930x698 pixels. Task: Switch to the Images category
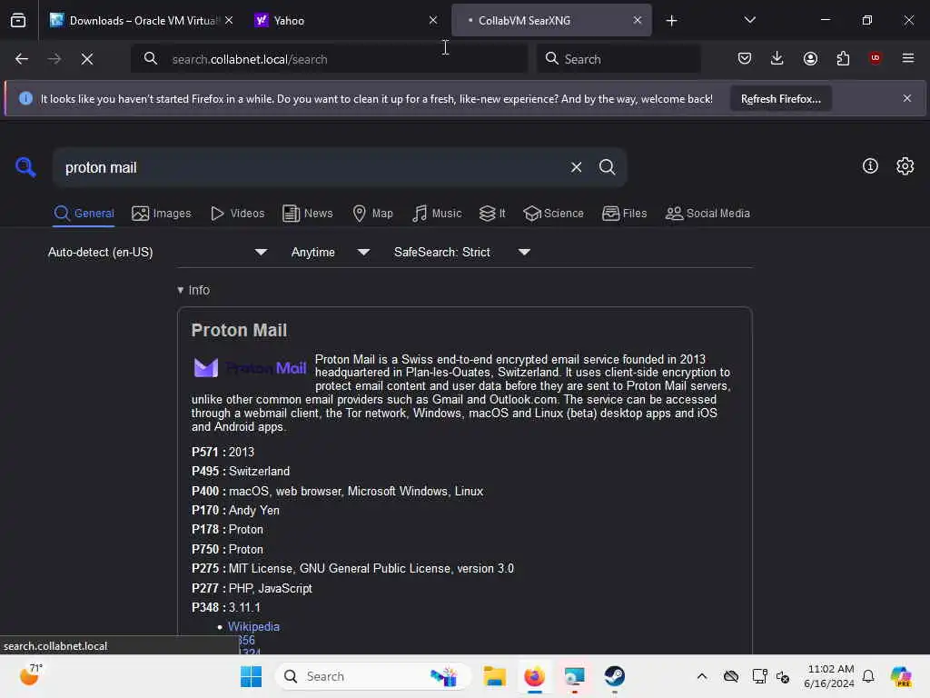tap(162, 213)
